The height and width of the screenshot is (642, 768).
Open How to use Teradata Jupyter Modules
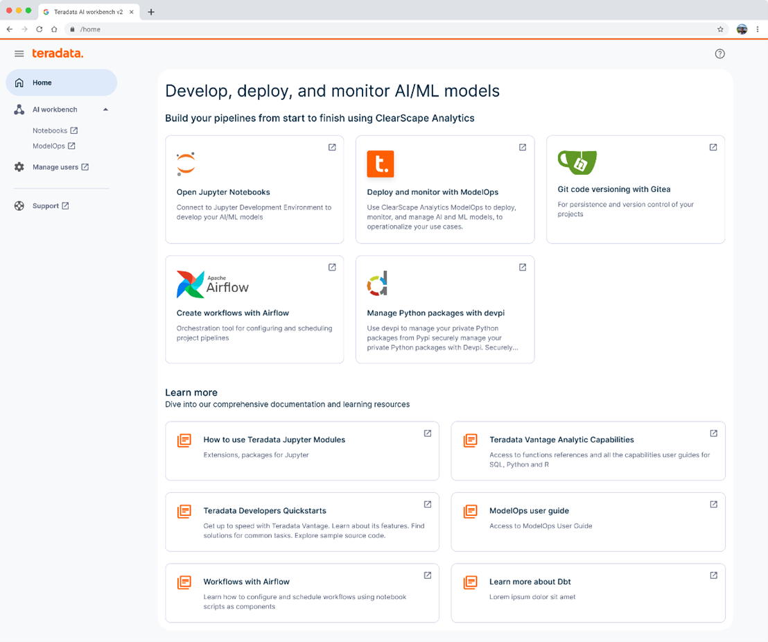click(x=274, y=440)
